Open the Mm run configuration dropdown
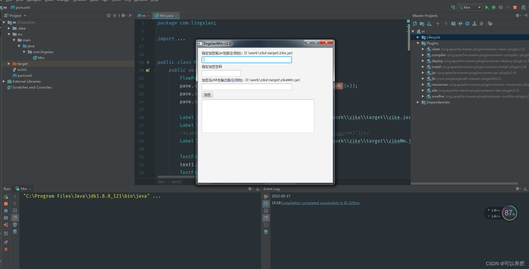The image size is (529, 269). point(470,7)
